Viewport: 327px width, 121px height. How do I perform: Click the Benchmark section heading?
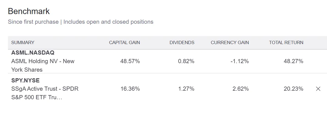pyautogui.click(x=29, y=11)
